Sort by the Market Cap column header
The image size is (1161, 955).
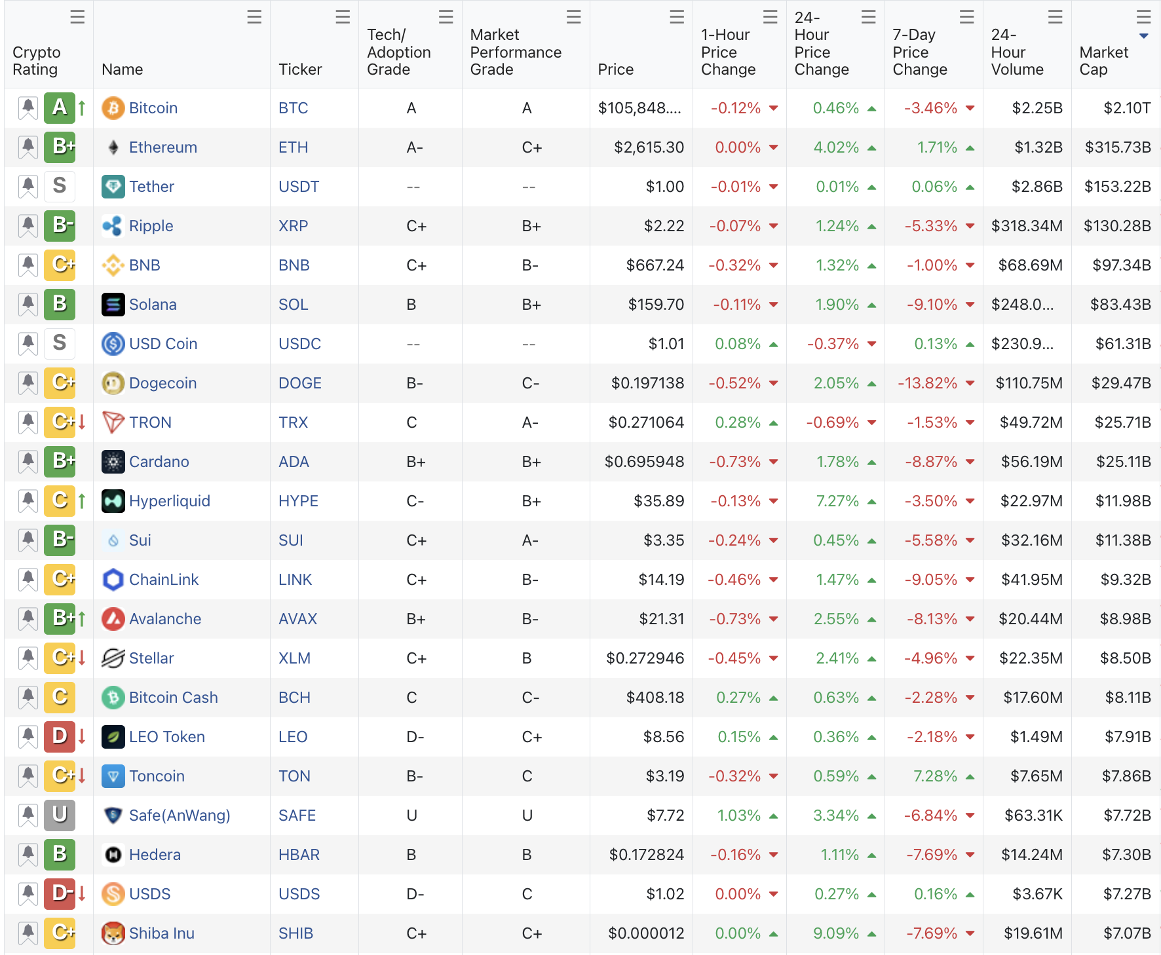coord(1104,61)
